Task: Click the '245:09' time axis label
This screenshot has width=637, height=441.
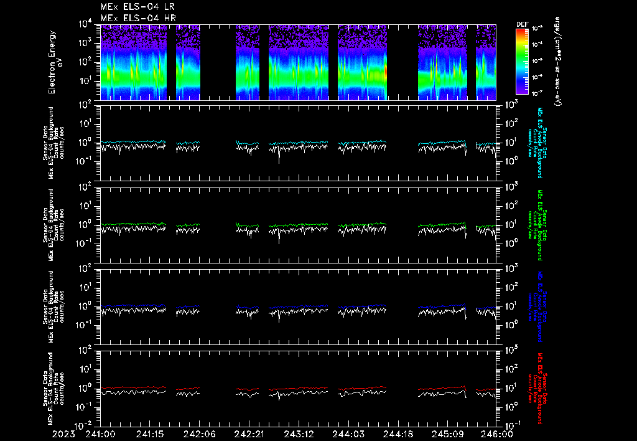Action: click(447, 434)
